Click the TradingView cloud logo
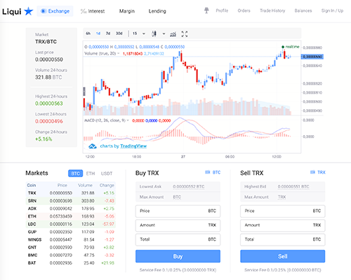 [93, 146]
